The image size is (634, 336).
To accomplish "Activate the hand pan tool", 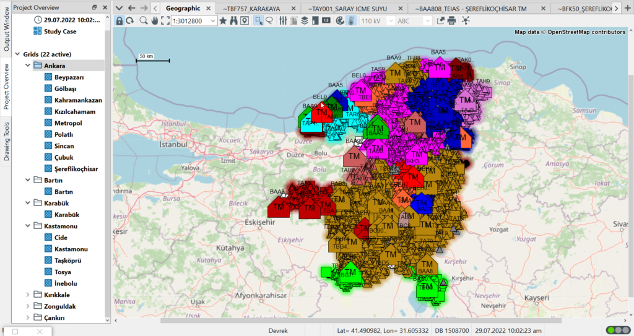I will tap(154, 21).
